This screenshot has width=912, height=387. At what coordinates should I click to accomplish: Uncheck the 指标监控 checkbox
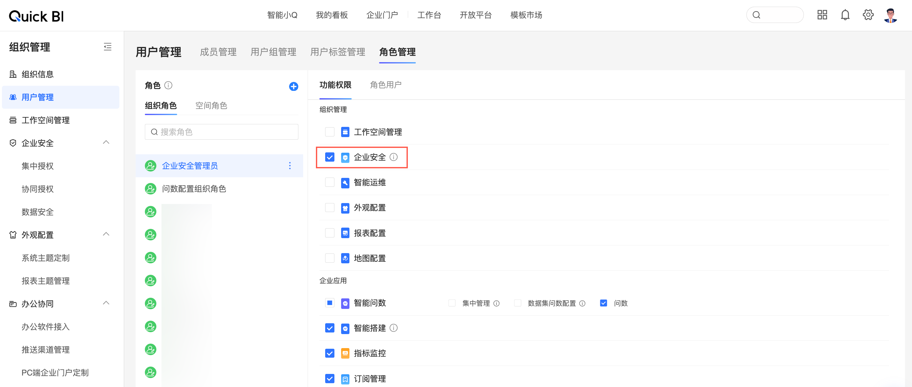[330, 353]
